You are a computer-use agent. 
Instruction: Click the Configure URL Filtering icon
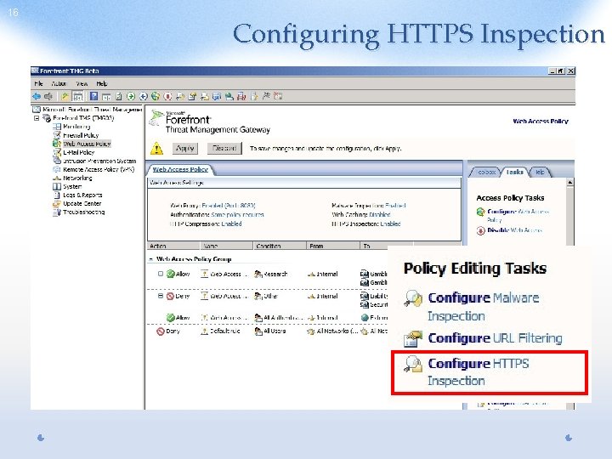tap(413, 338)
